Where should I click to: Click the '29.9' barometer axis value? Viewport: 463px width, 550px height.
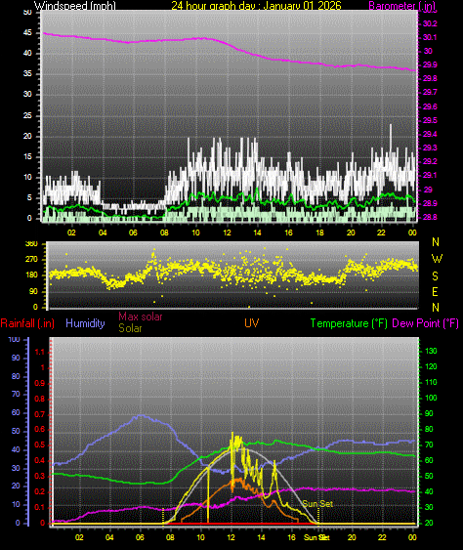430,64
